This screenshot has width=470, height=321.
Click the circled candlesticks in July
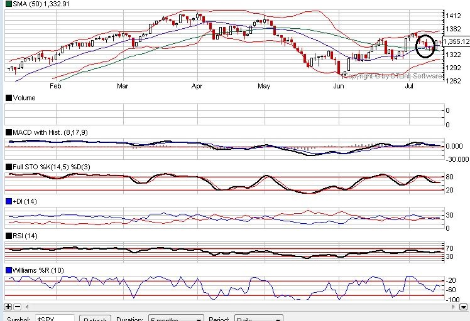tap(427, 45)
